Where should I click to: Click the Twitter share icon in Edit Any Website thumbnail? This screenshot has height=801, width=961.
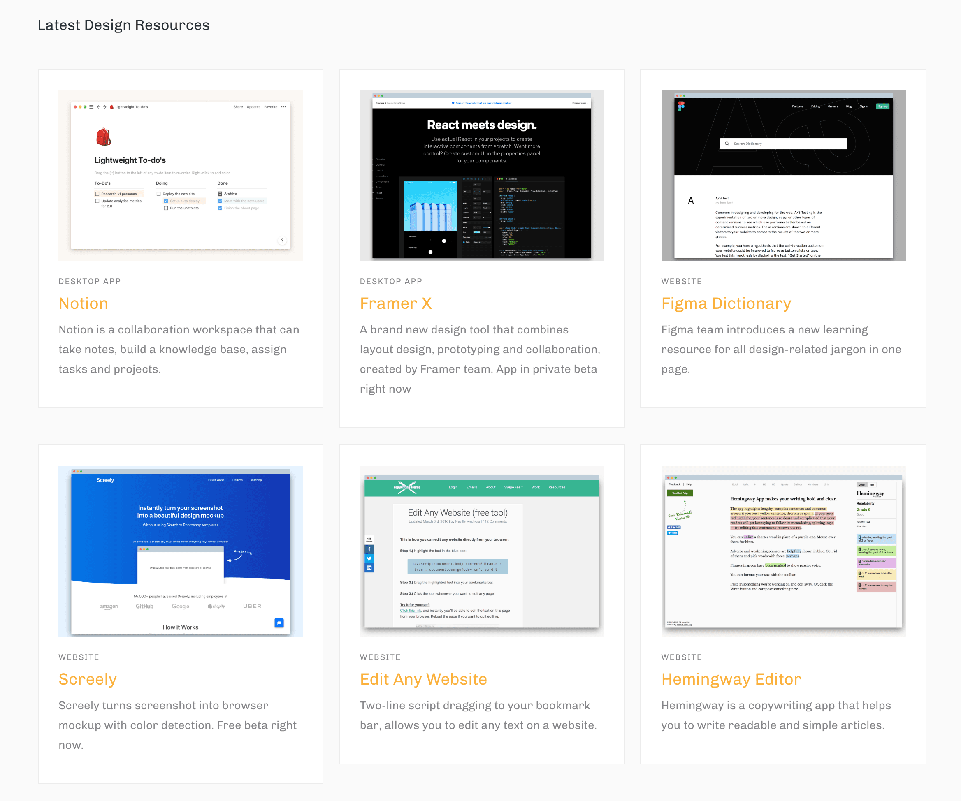point(369,558)
